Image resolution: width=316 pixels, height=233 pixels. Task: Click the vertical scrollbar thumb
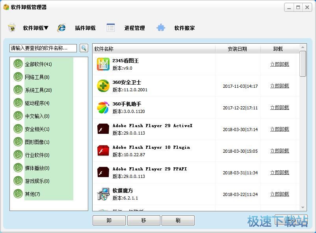point(303,64)
